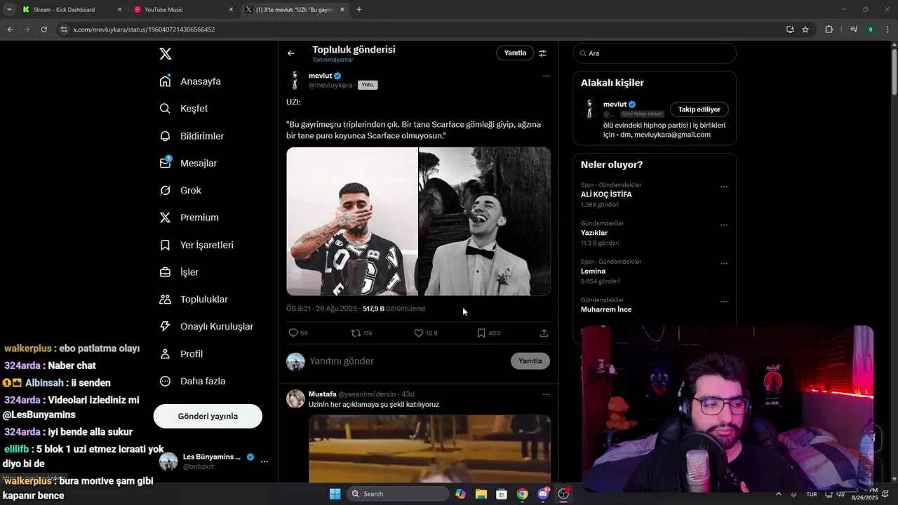Switch to YouTube Music tab
Image resolution: width=898 pixels, height=505 pixels.
185,10
